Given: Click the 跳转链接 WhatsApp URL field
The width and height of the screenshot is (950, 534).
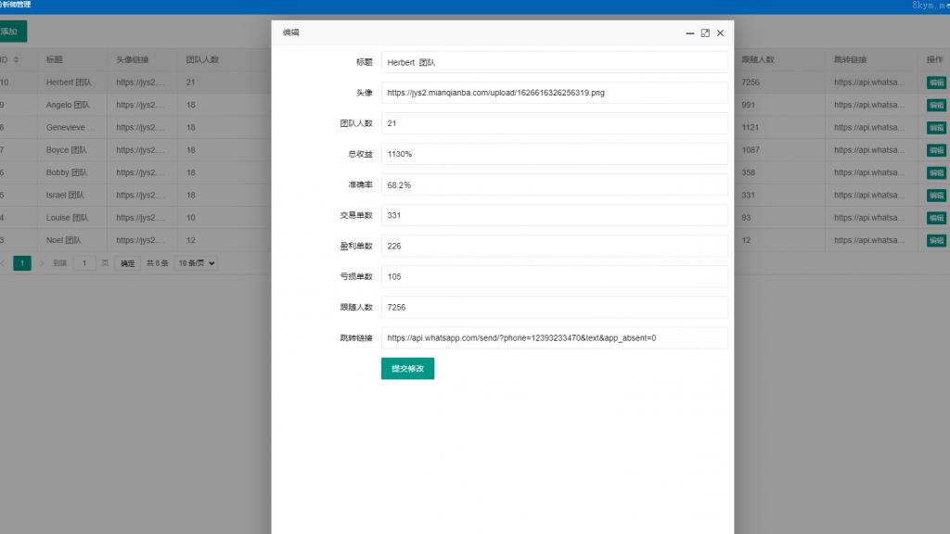Looking at the screenshot, I should point(554,337).
